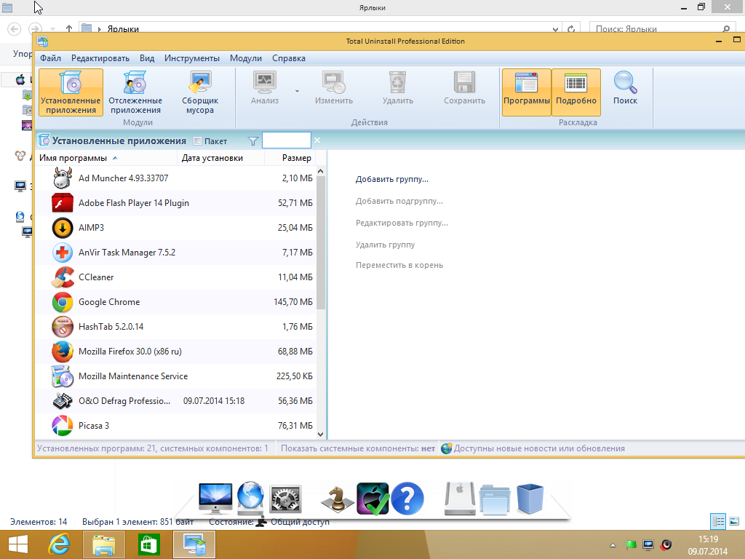Viewport: 745px width, 559px height.
Task: Enable the Пакет checkbox
Action: point(198,141)
